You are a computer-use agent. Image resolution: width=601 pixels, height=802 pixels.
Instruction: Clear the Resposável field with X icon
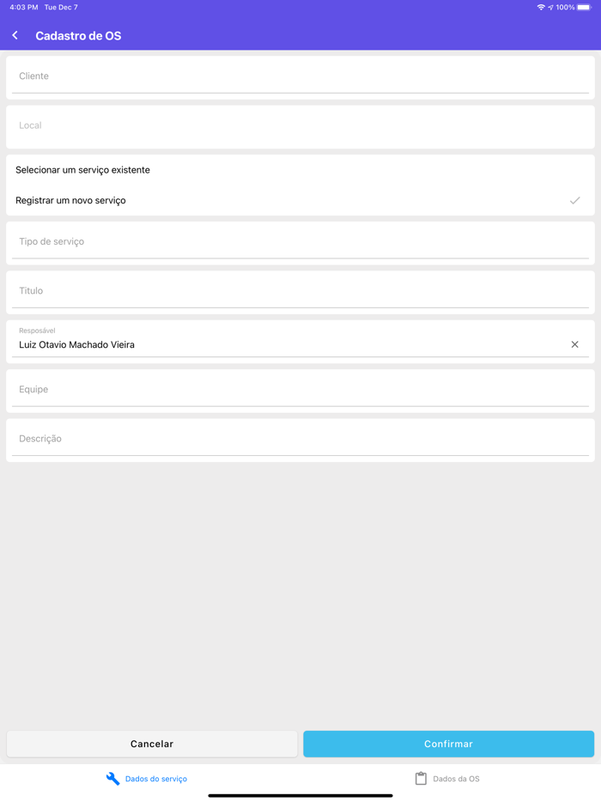click(575, 344)
